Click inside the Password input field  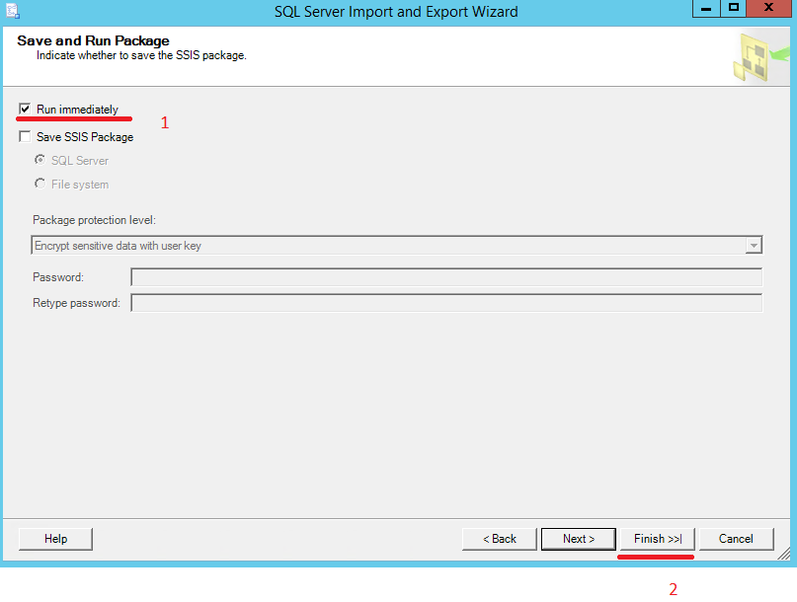tap(444, 277)
